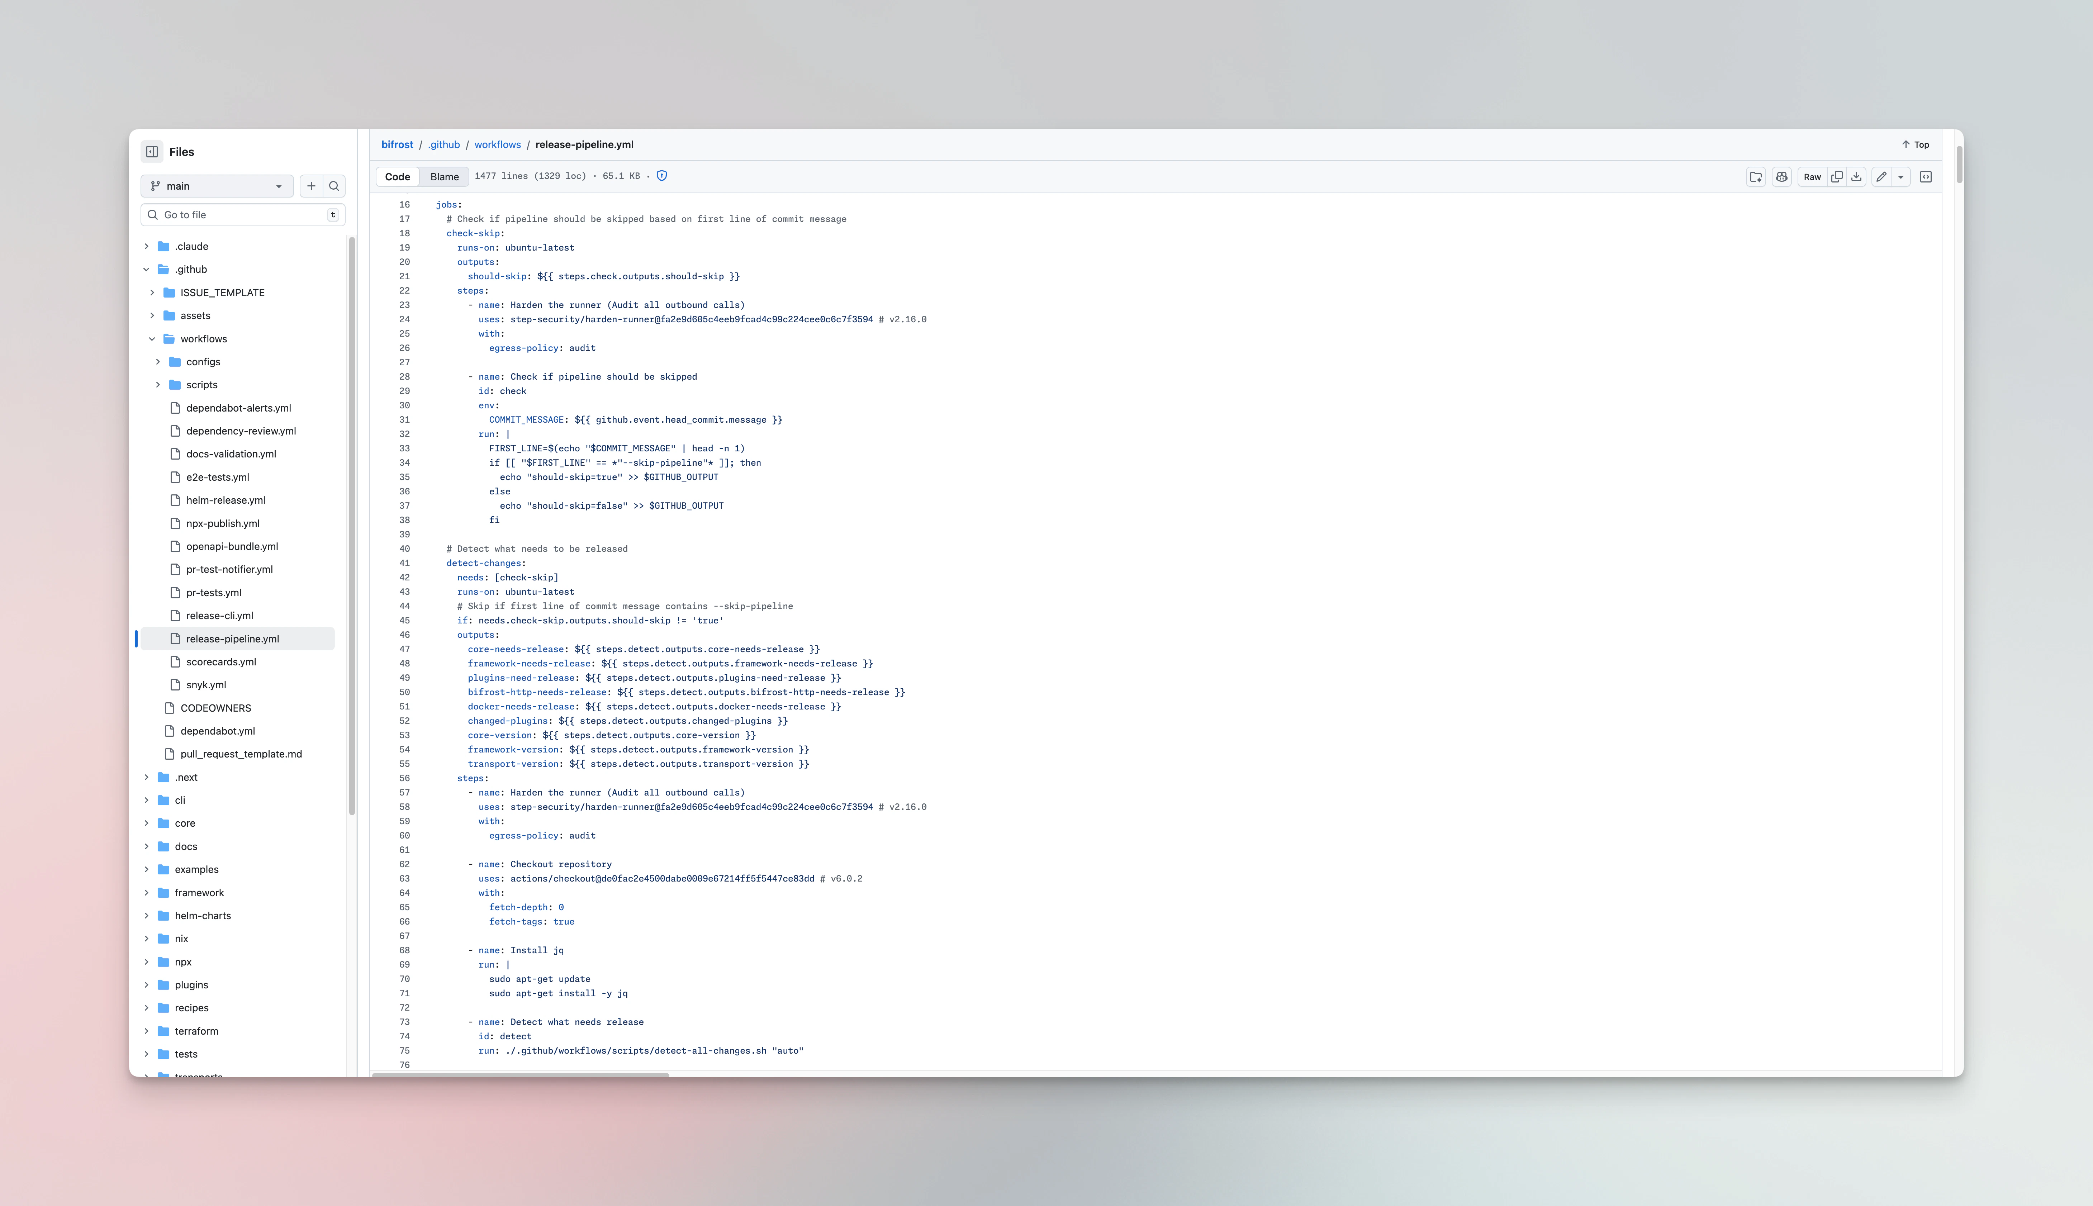
Task: Switch to the Blame tab
Action: coord(444,176)
